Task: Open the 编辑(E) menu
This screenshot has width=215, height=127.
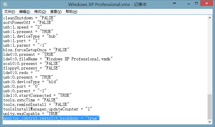Action: click(25, 12)
